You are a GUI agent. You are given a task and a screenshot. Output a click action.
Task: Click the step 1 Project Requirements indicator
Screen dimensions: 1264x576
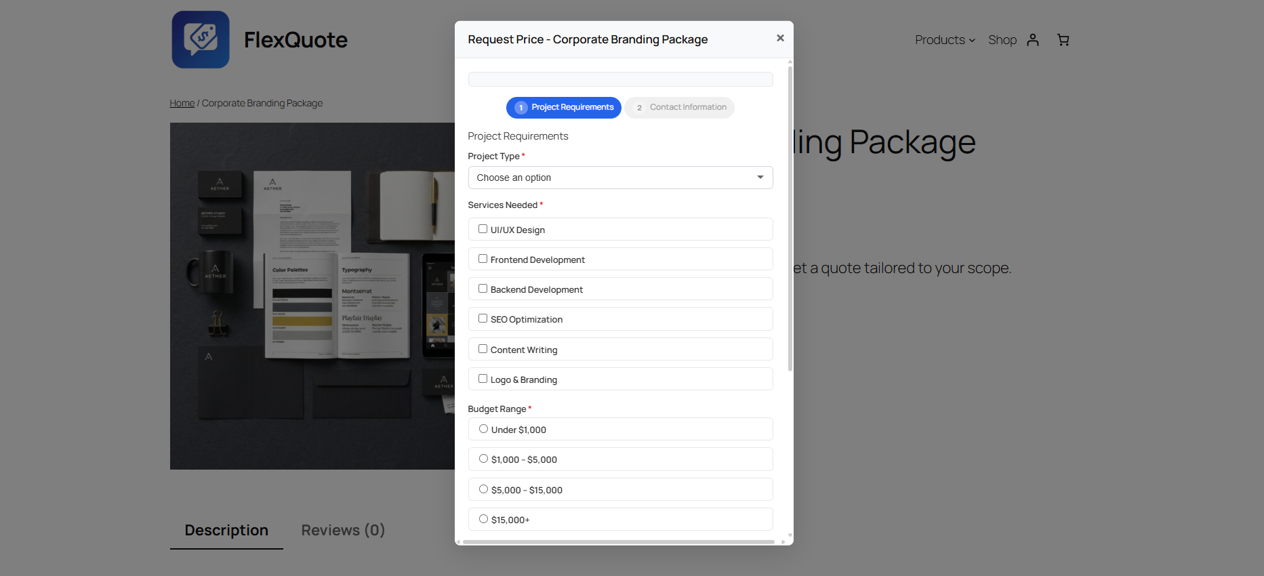(x=564, y=108)
